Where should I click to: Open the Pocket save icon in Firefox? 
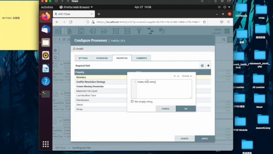221,22
